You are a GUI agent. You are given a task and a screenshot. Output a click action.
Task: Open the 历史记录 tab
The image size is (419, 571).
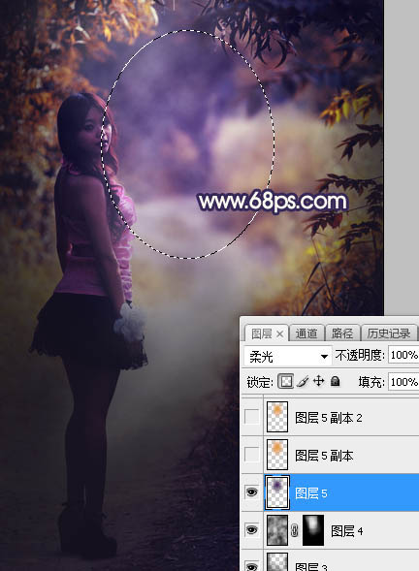coord(388,333)
